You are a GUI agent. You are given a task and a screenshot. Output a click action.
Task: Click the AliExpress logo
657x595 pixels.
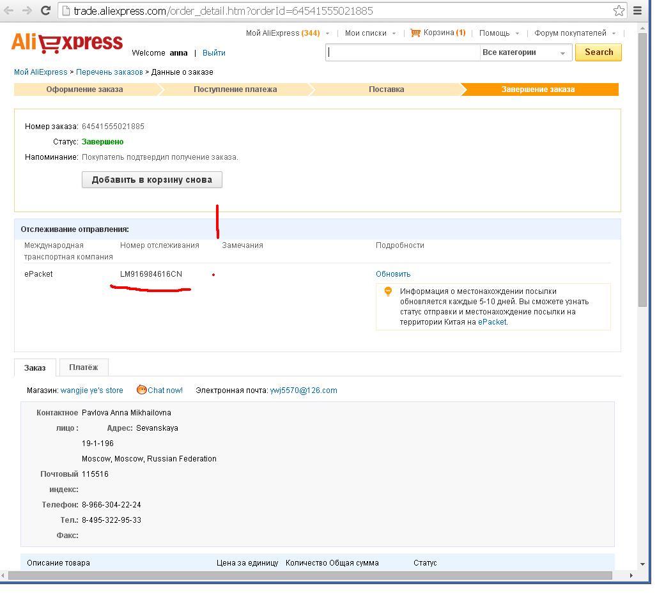tap(67, 43)
